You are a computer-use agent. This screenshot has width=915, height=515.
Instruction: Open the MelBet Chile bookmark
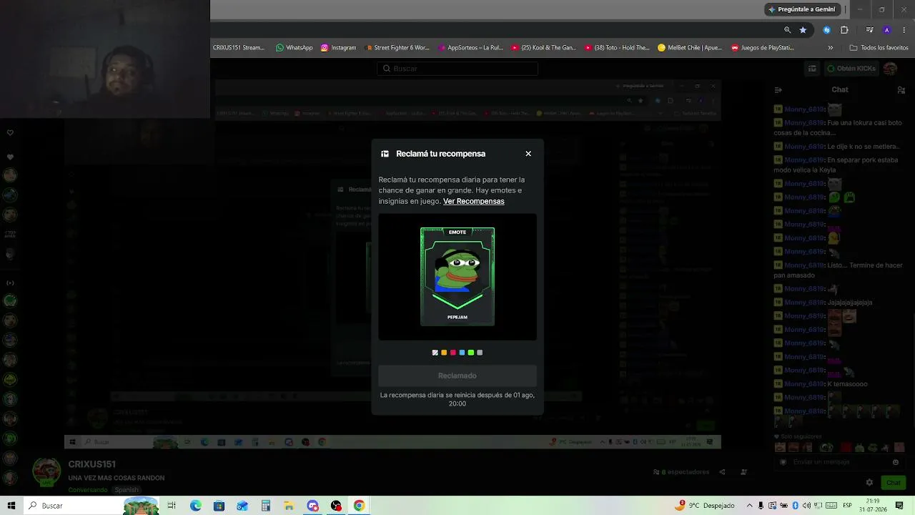[690, 48]
